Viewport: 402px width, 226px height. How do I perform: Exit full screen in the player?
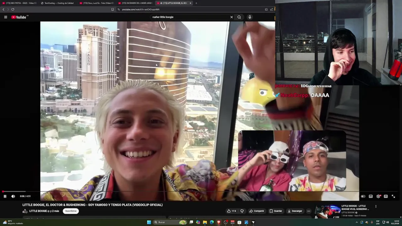pyautogui.click(x=393, y=196)
